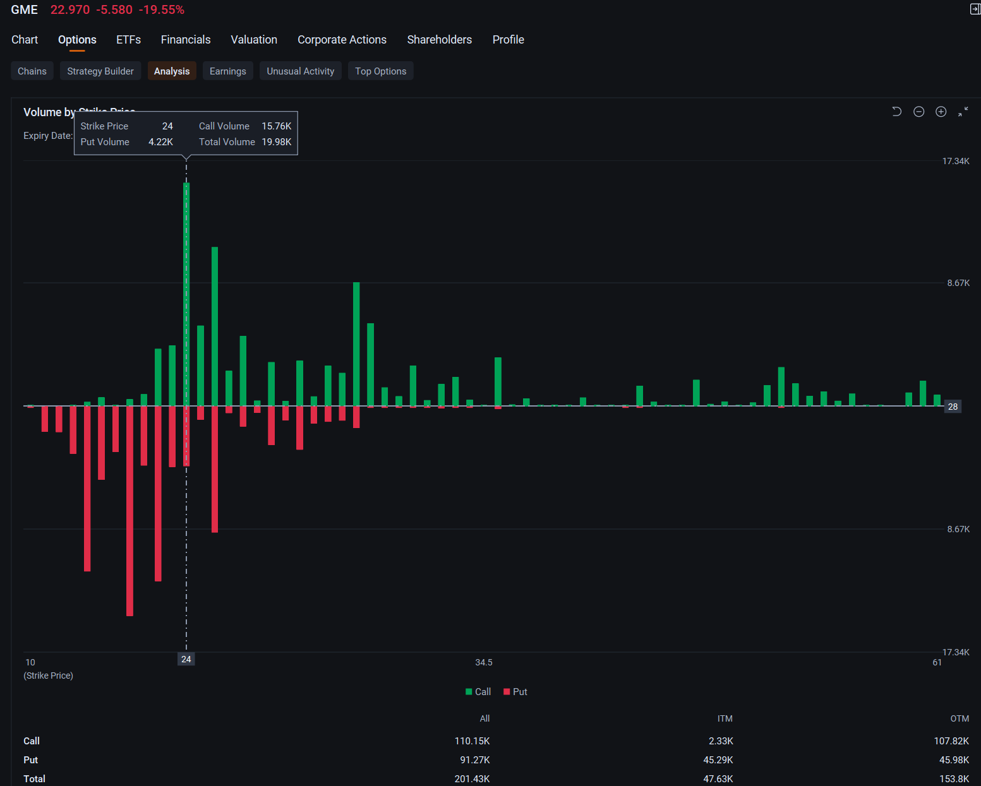Viewport: 981px width, 786px height.
Task: Click the All column header
Action: (485, 718)
